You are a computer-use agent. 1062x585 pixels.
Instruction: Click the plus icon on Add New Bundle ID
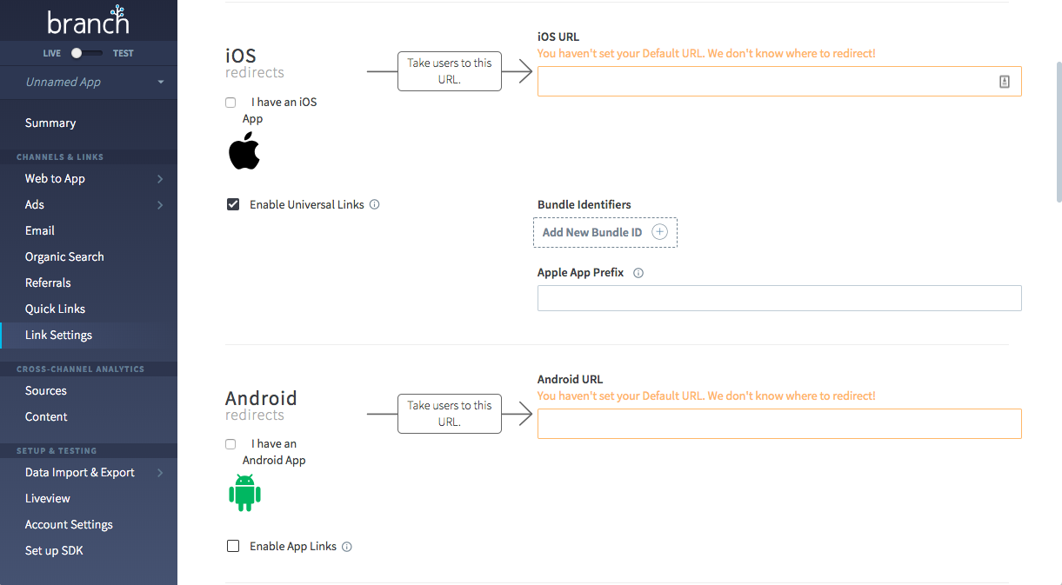659,231
